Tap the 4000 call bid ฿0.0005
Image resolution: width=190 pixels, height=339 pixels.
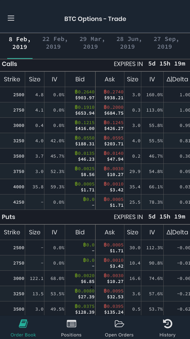coord(85,184)
